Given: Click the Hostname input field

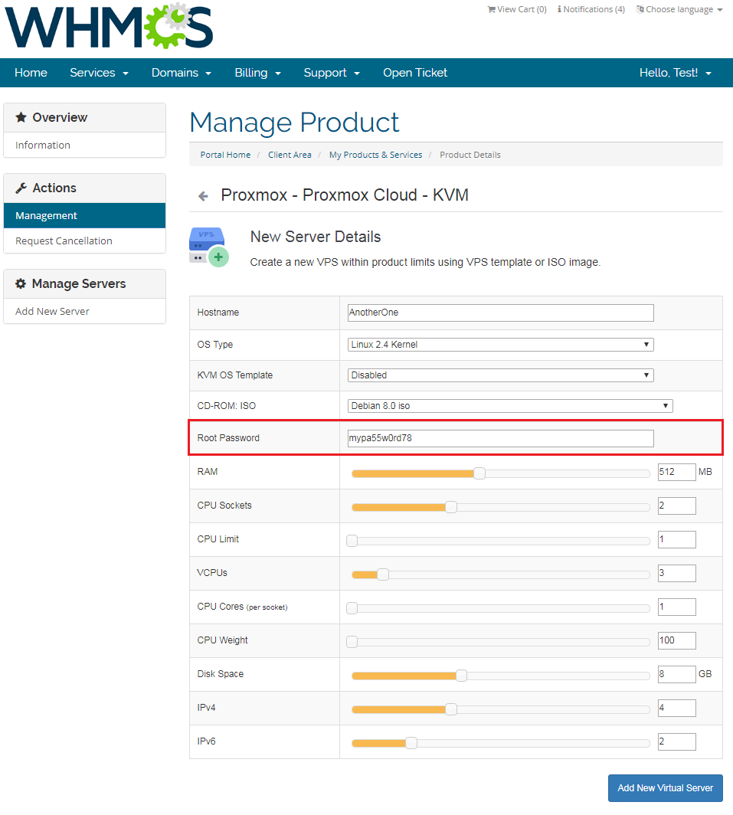Looking at the screenshot, I should tap(501, 313).
